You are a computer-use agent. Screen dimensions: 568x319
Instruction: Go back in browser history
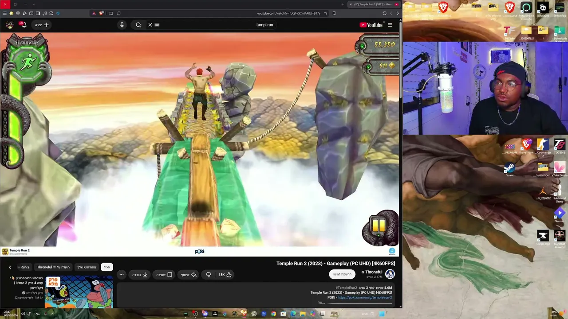398,13
